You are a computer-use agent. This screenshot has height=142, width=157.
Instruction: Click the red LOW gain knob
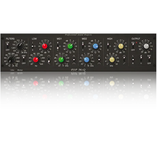45,46
